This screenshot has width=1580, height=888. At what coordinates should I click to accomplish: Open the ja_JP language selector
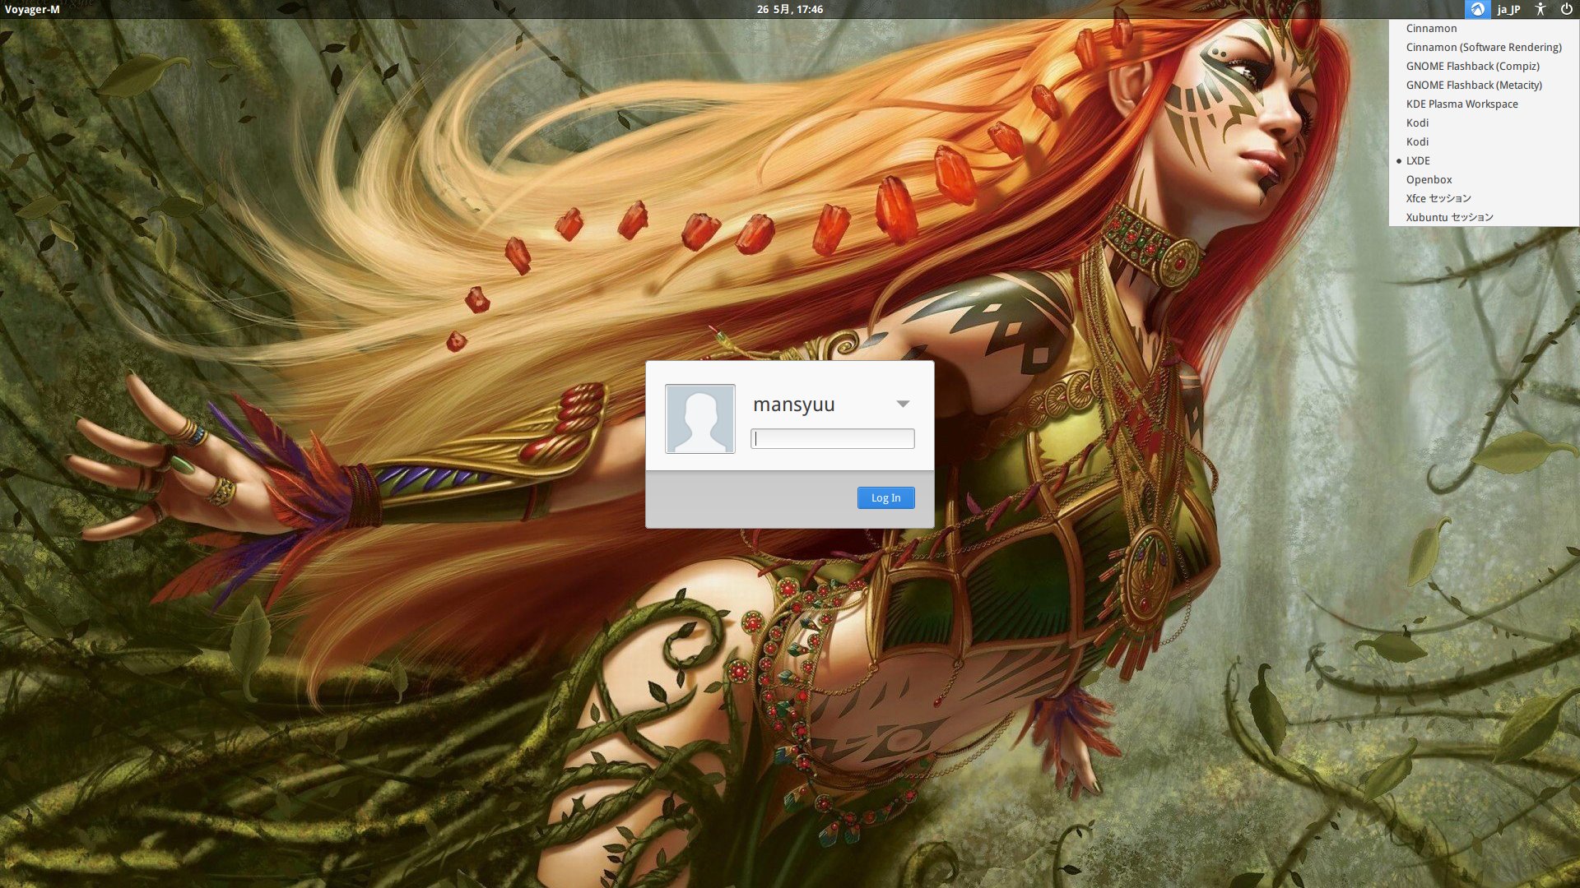point(1508,9)
